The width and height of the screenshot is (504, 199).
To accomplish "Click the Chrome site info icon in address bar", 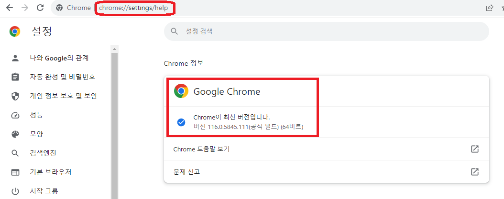I will tap(59, 8).
